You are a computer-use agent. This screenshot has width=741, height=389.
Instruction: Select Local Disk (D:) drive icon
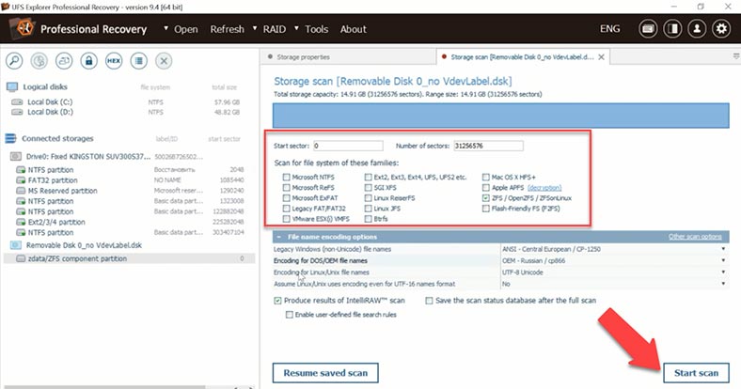(17, 112)
